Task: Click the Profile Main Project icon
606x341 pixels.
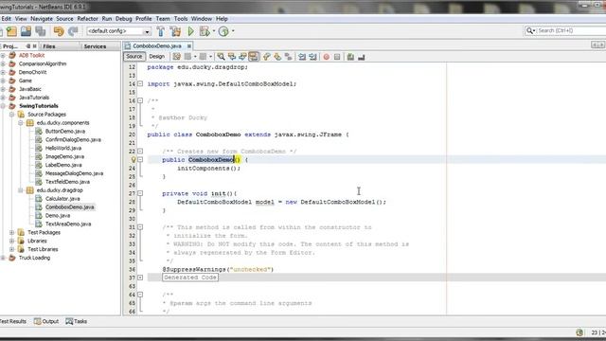Action: 223,31
